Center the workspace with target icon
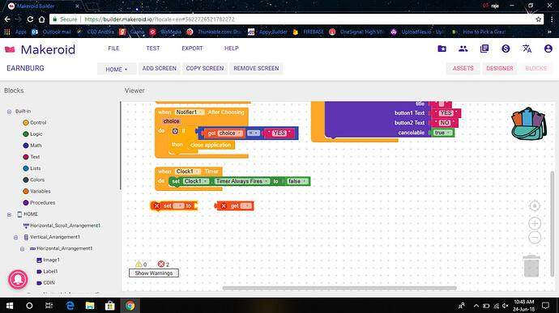 (x=535, y=205)
